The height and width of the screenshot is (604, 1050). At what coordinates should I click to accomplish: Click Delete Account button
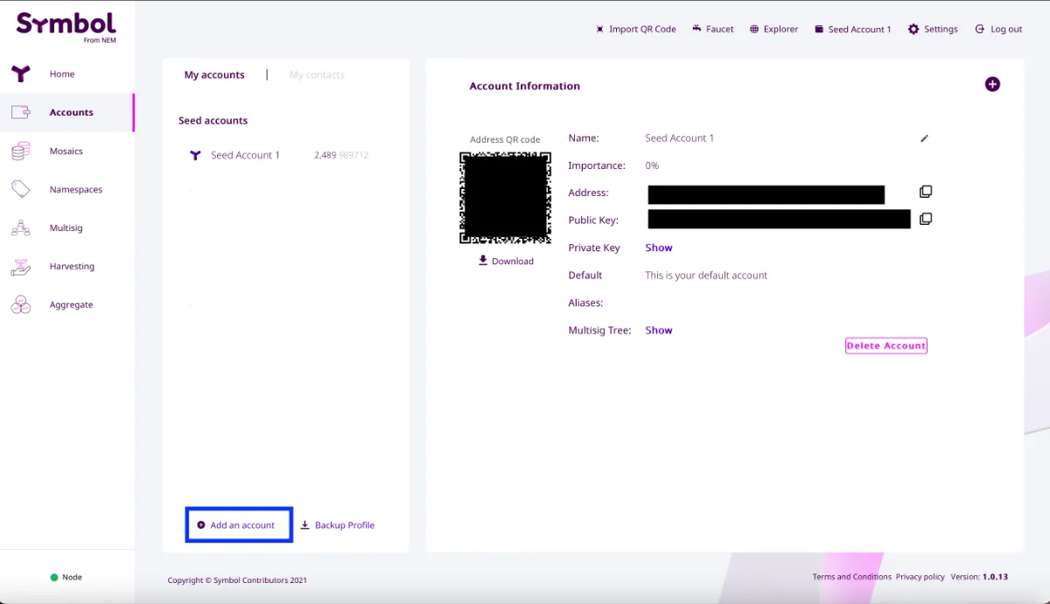885,346
